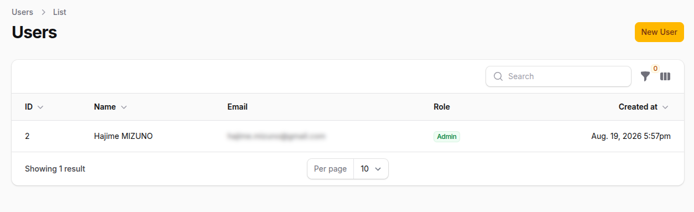The height and width of the screenshot is (212, 694).
Task: Create a New User
Action: [659, 32]
